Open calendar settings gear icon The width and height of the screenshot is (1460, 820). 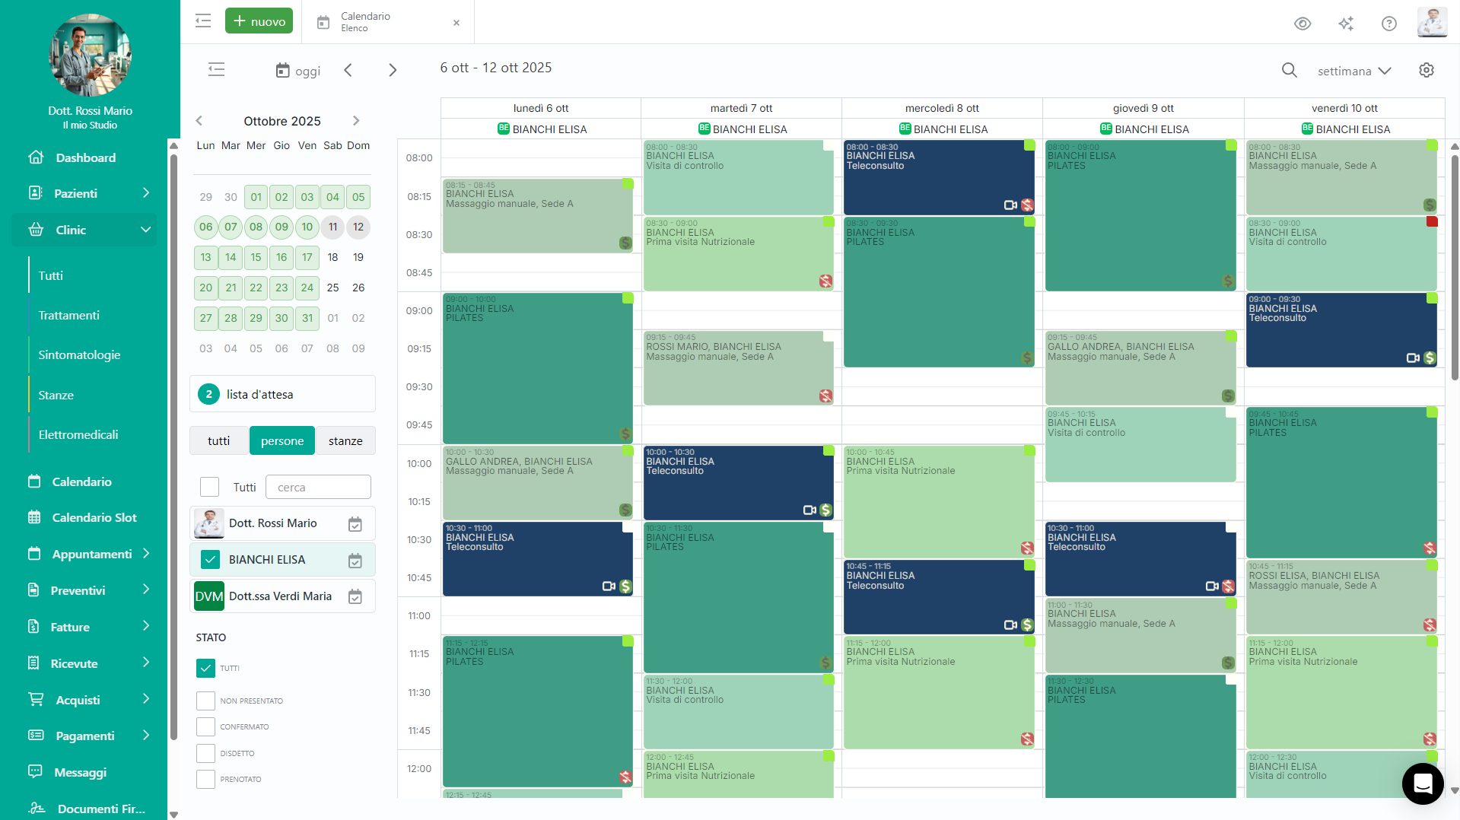[1427, 70]
